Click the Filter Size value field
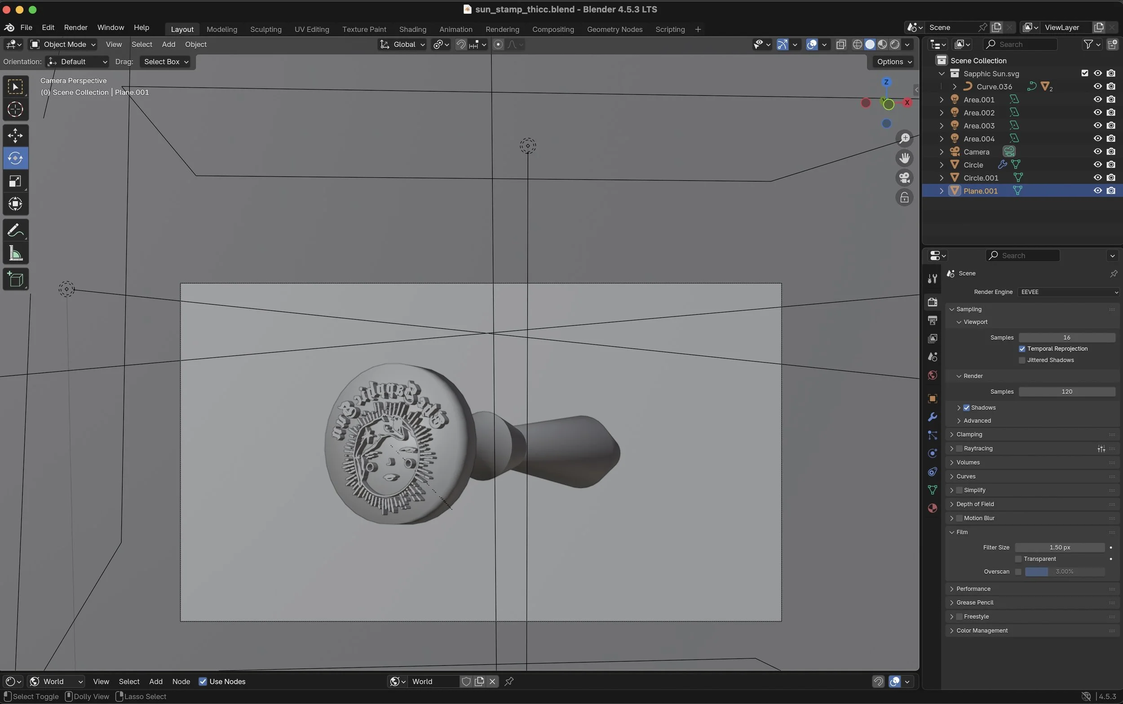 [1059, 548]
